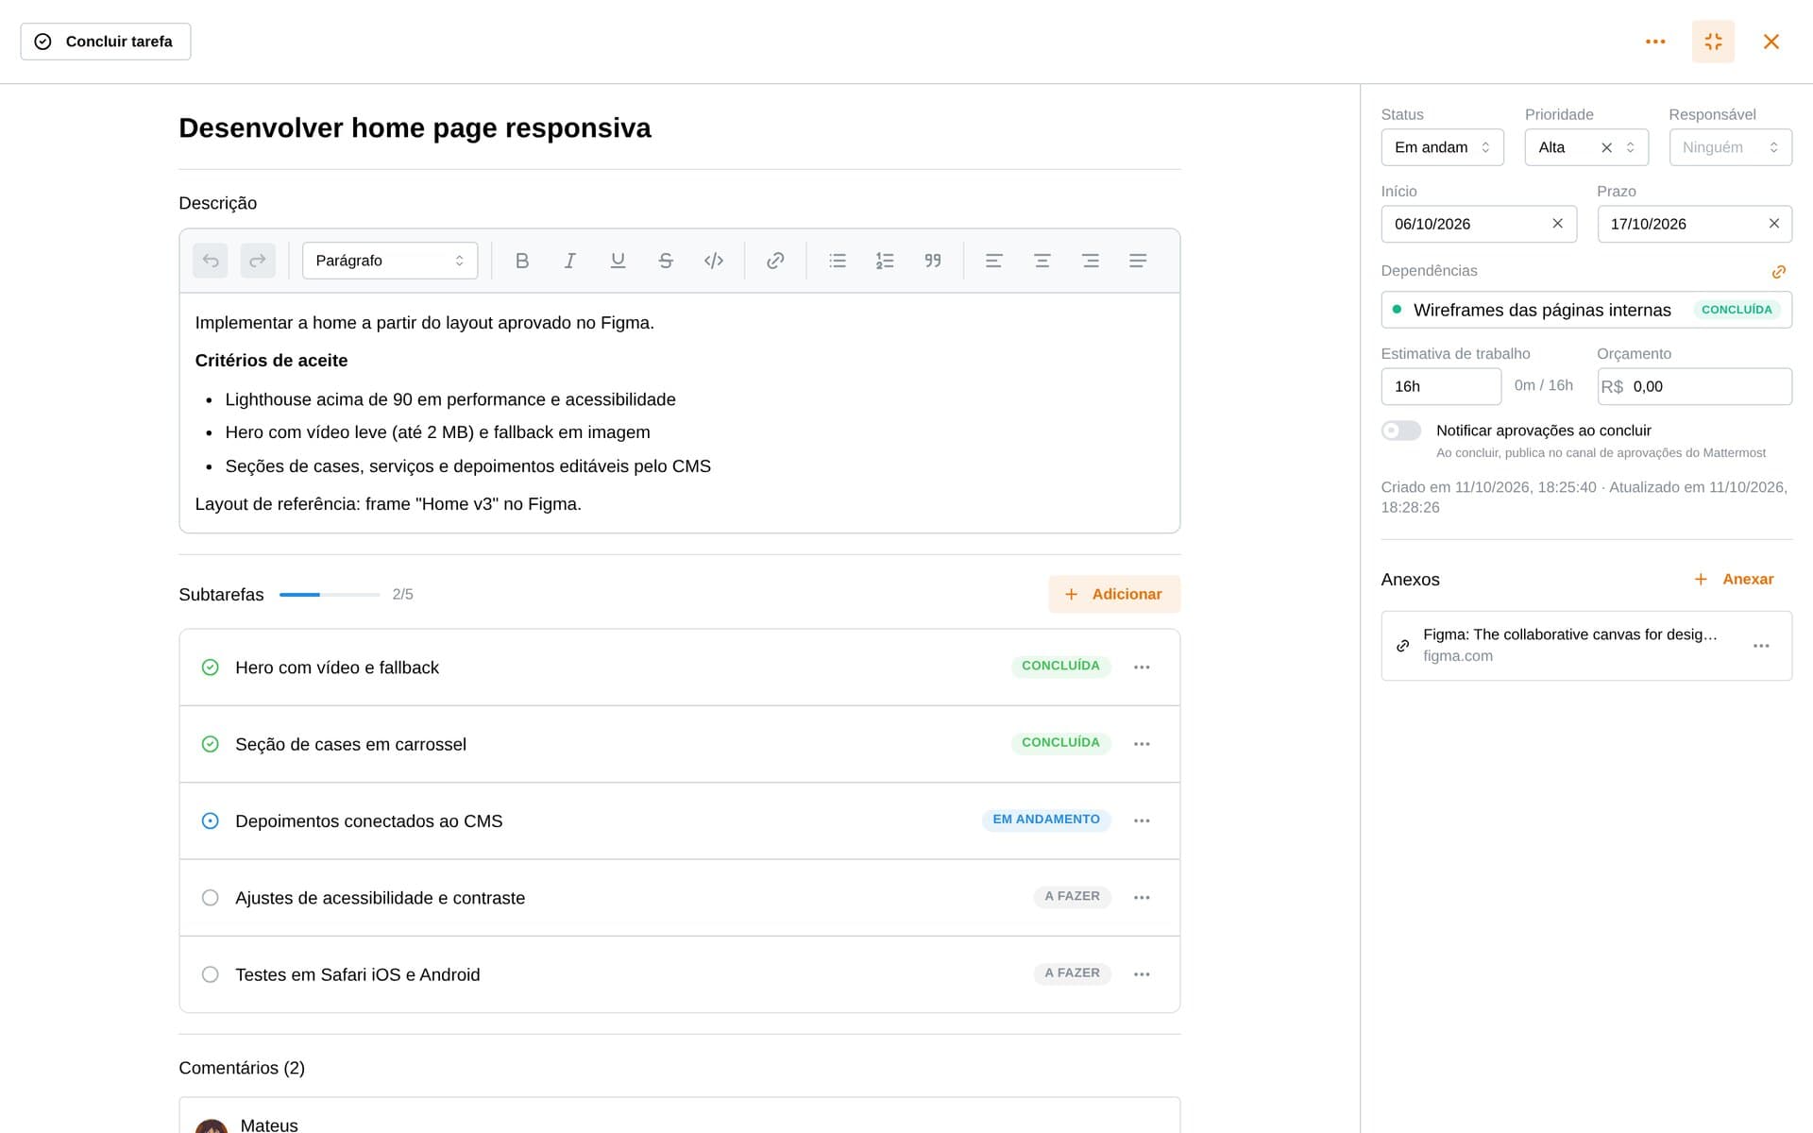
Task: Apply underline formatting
Action: [618, 261]
